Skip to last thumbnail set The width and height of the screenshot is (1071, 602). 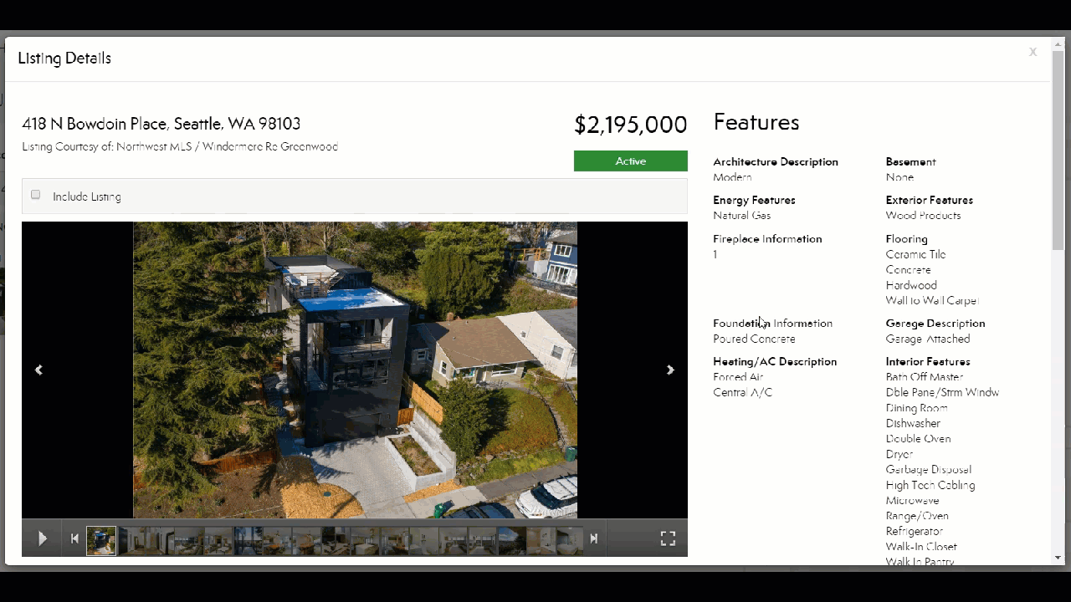[x=594, y=539]
